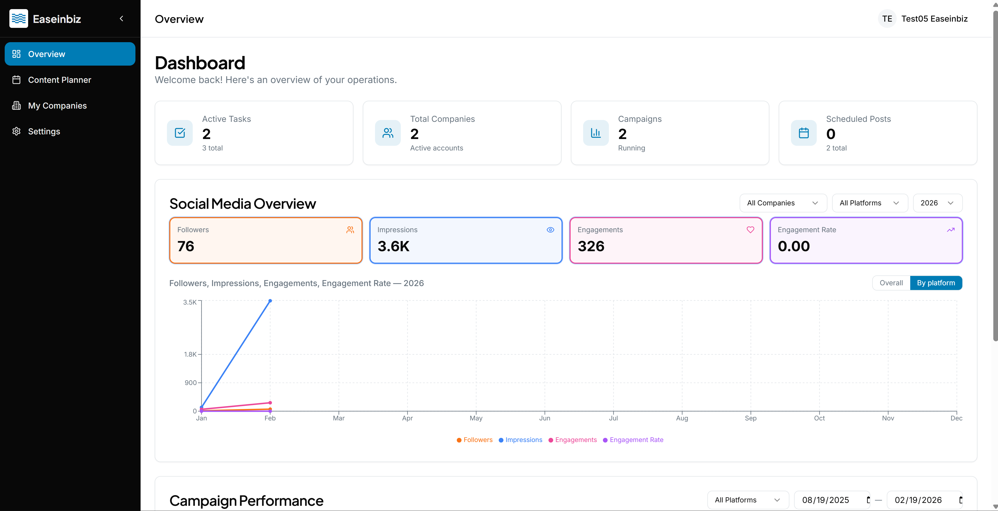Click the heart icon on the Engagements card
Viewport: 998px width, 511px height.
(x=750, y=230)
